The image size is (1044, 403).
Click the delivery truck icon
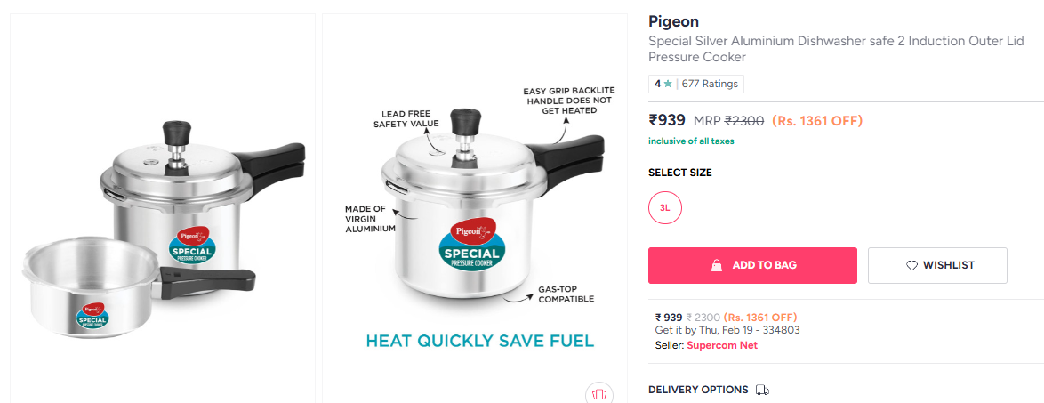click(x=762, y=390)
